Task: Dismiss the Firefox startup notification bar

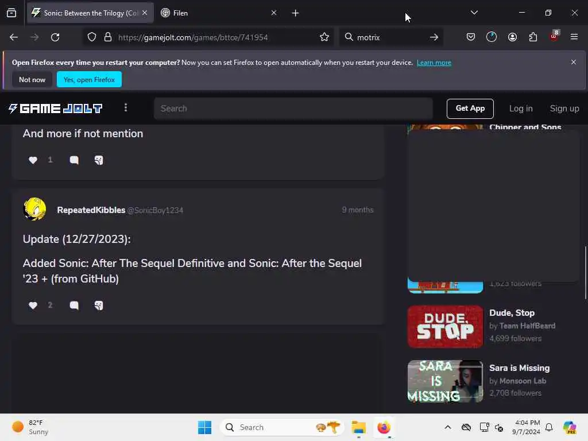Action: (574, 62)
